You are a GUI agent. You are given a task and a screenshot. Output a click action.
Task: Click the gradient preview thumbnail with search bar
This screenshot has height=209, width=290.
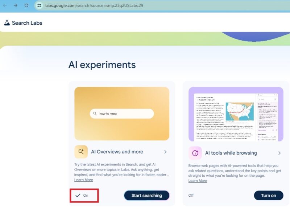pos(122,113)
